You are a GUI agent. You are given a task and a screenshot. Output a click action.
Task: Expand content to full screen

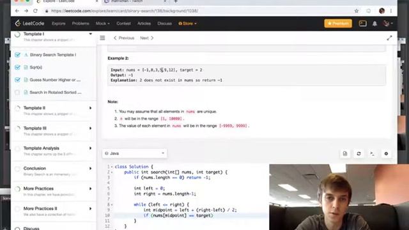pyautogui.click(x=389, y=38)
